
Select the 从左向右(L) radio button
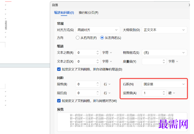click(x=102, y=38)
